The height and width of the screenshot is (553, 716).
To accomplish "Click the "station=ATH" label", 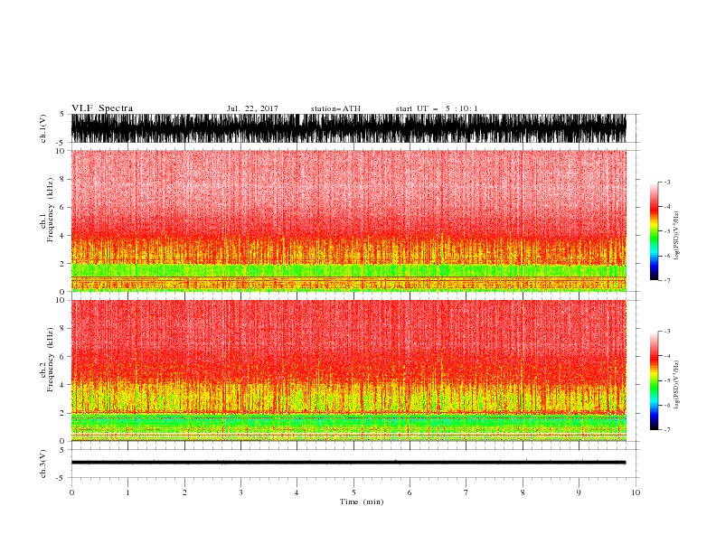I will [x=335, y=108].
